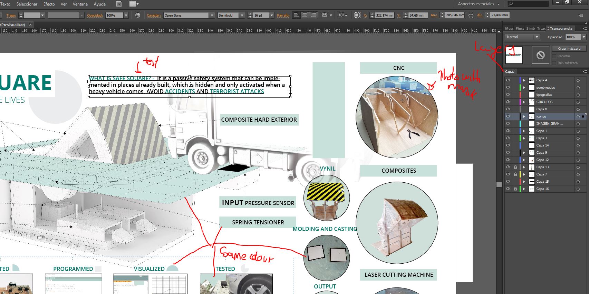Open the Transparencia opacity dropdown
This screenshot has width=589, height=294.
click(584, 37)
